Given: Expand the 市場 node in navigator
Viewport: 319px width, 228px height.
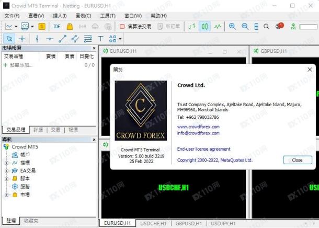Looking at the screenshot, I should pos(6,194).
